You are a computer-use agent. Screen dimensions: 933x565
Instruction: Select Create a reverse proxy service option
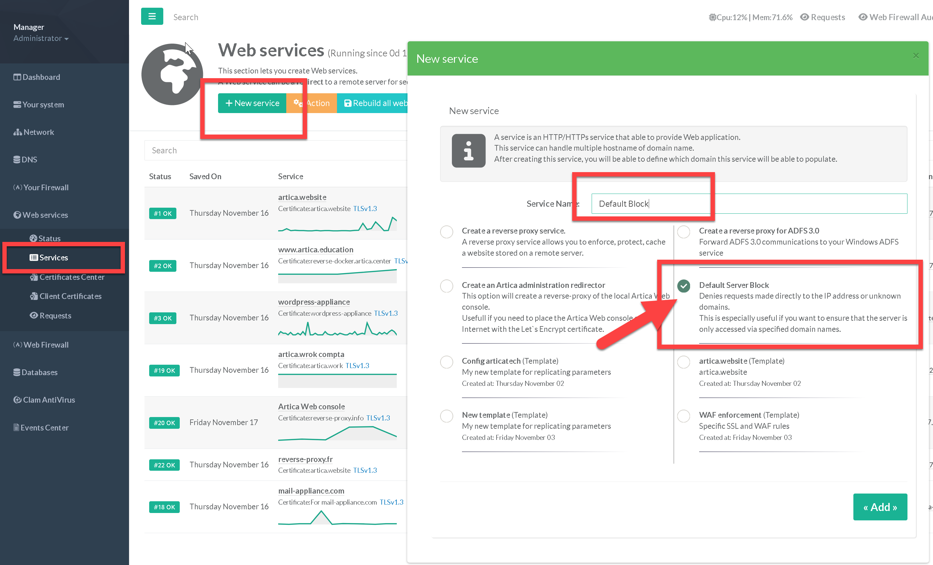point(447,232)
